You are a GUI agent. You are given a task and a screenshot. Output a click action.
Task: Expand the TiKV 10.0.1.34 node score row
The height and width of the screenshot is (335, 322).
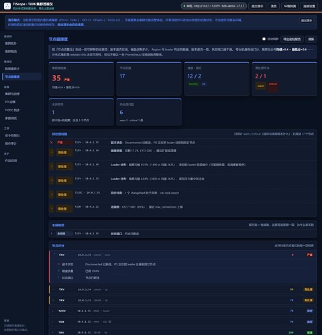click(183, 289)
